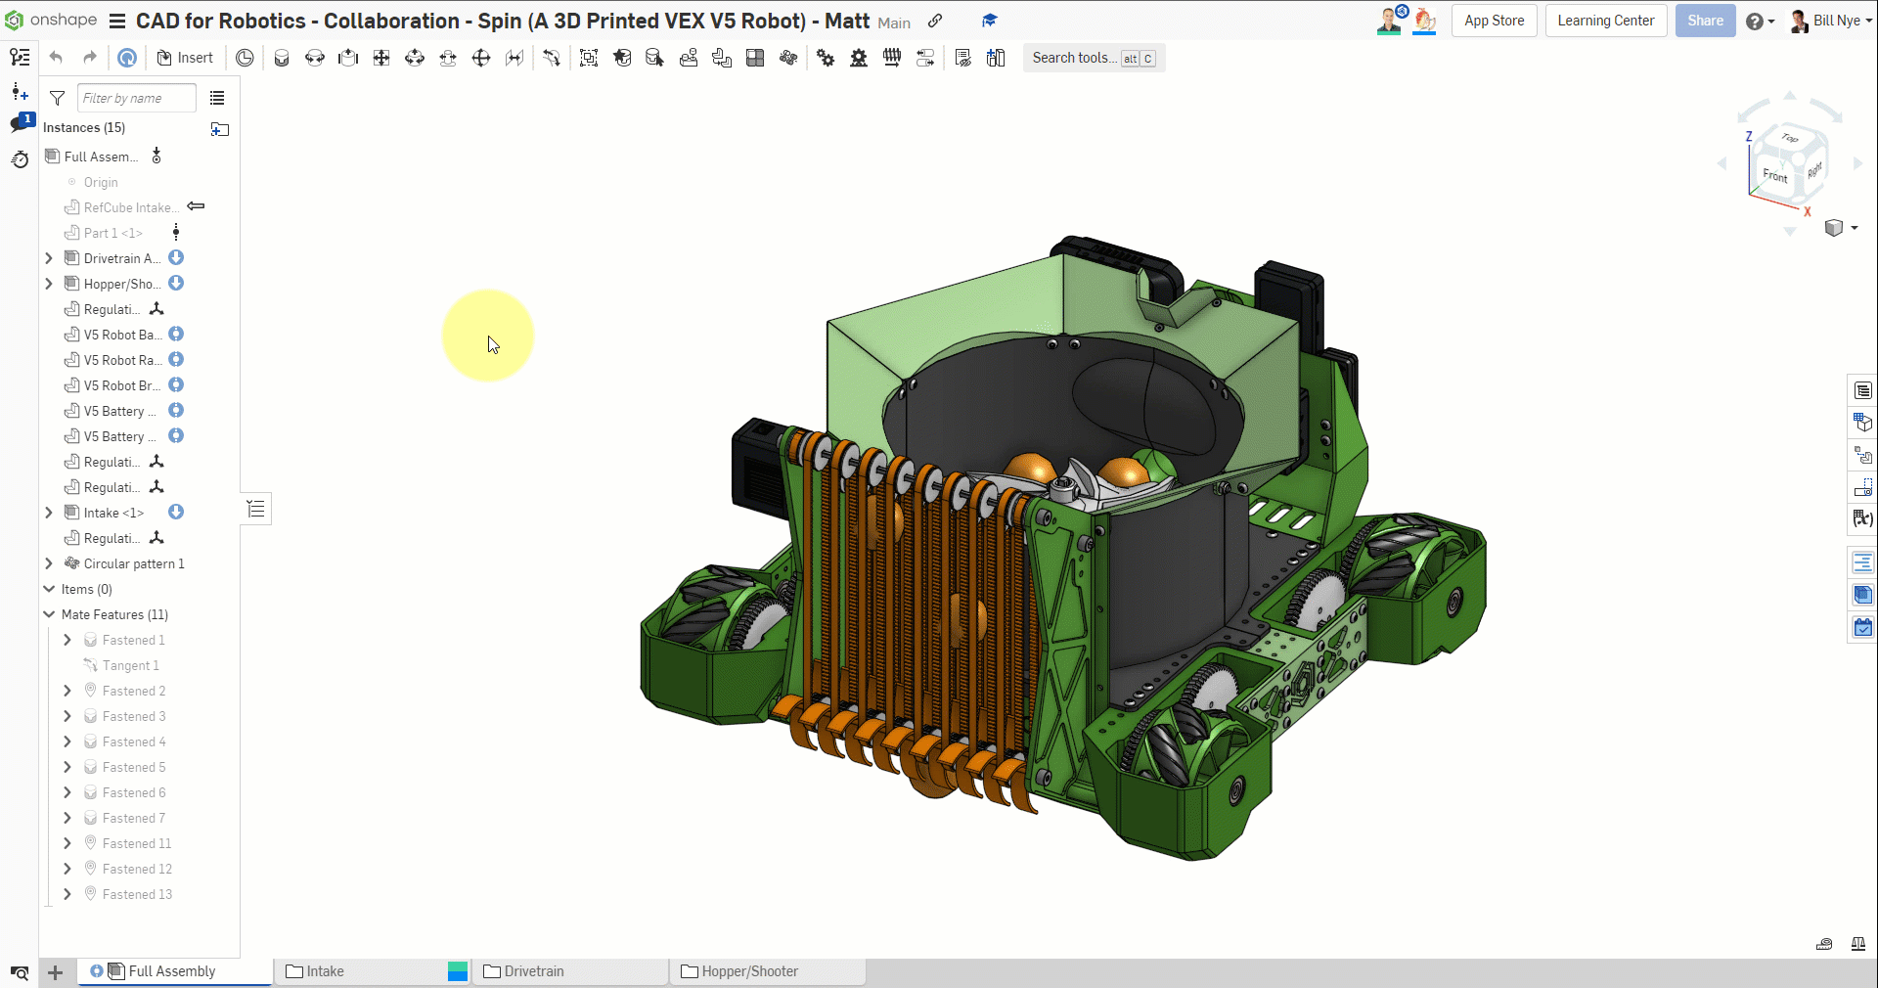
Task: Open the Learning Center link
Action: pos(1605,21)
